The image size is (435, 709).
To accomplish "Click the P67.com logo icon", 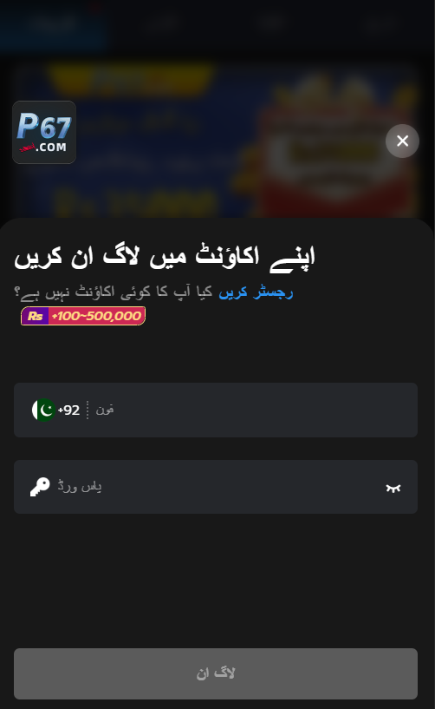I will click(x=44, y=133).
